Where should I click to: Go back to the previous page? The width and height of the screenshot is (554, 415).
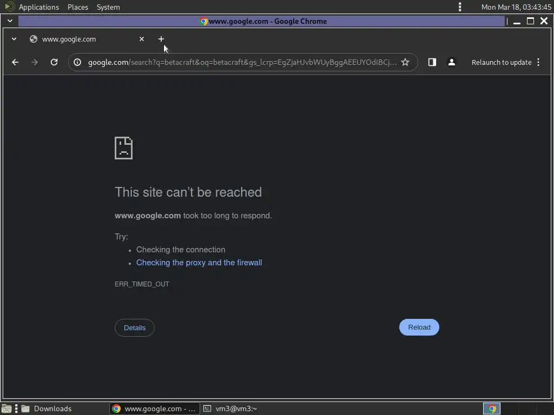[x=15, y=63]
